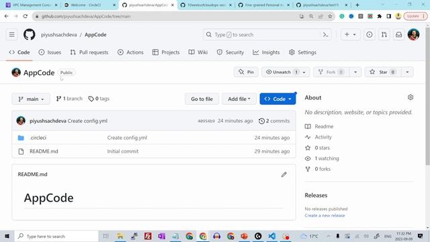The height and width of the screenshot is (242, 430).
Task: Bookmark this page with the star icon
Action: click(330, 16)
